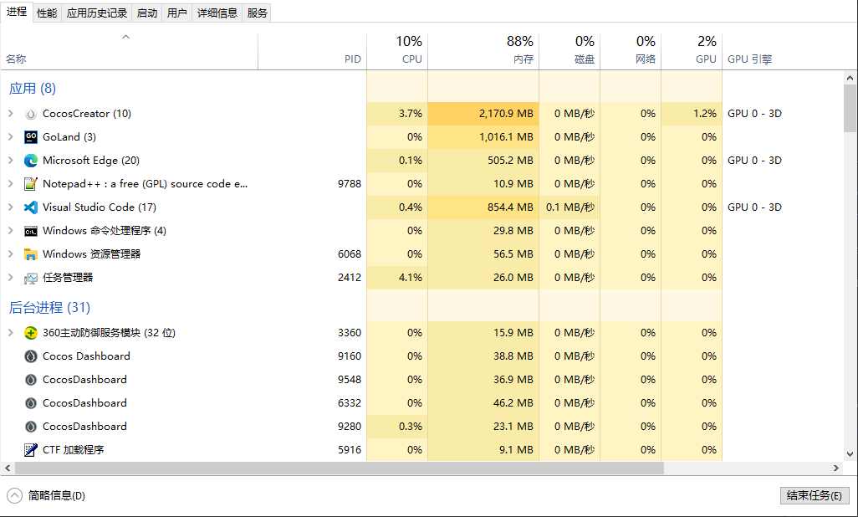Click the 360 active defense service icon

click(31, 333)
